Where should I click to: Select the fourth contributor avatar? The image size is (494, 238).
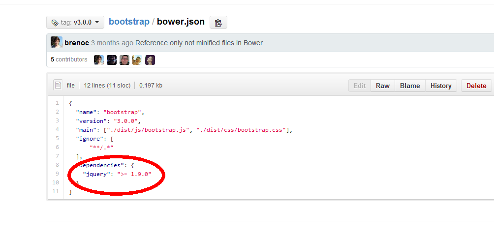pos(137,60)
